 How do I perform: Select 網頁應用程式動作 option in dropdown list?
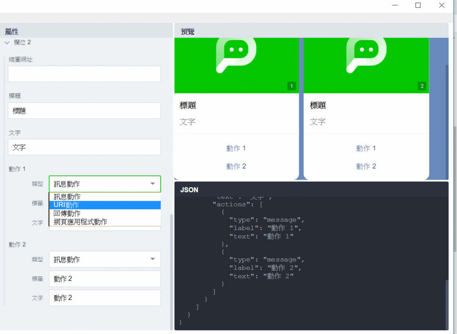tap(105, 222)
